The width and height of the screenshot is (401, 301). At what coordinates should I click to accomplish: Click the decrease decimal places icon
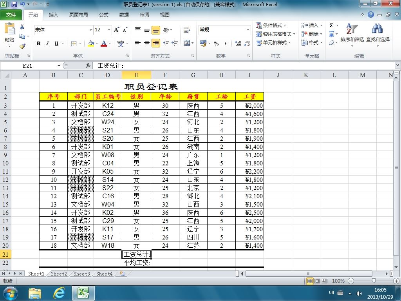tap(247, 44)
